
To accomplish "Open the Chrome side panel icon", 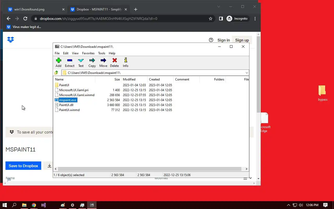I will click(x=221, y=19).
